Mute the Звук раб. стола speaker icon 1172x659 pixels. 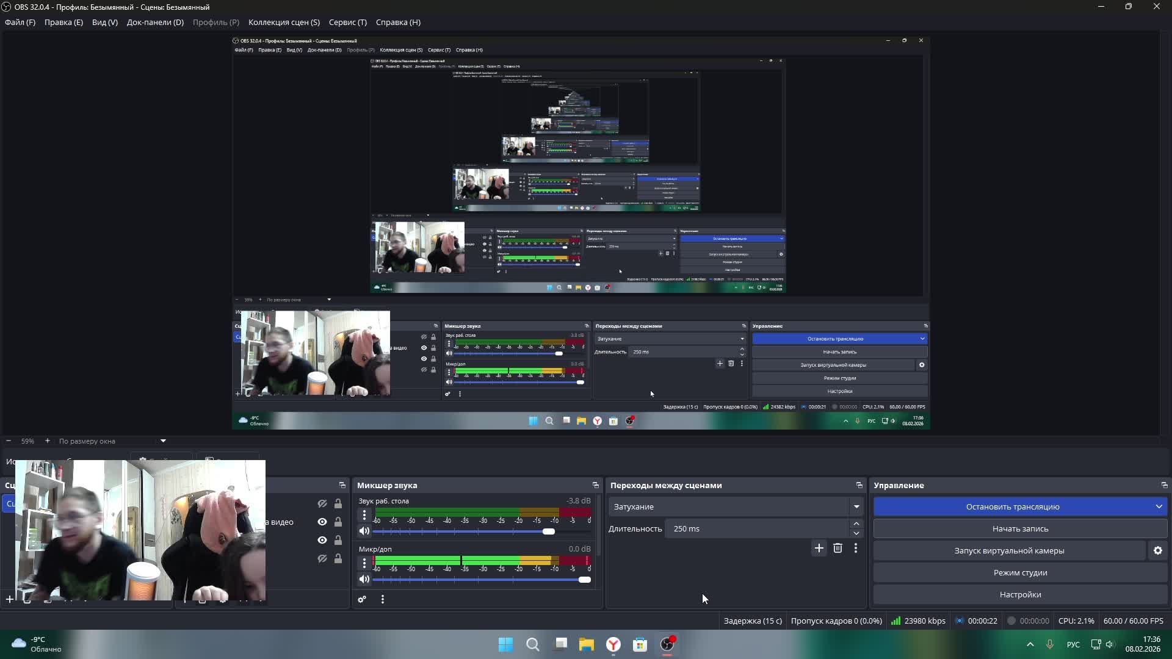click(364, 531)
